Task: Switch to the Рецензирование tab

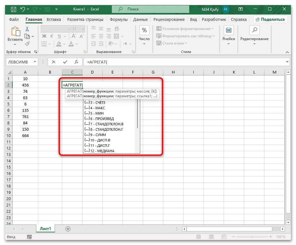Action: [x=169, y=20]
